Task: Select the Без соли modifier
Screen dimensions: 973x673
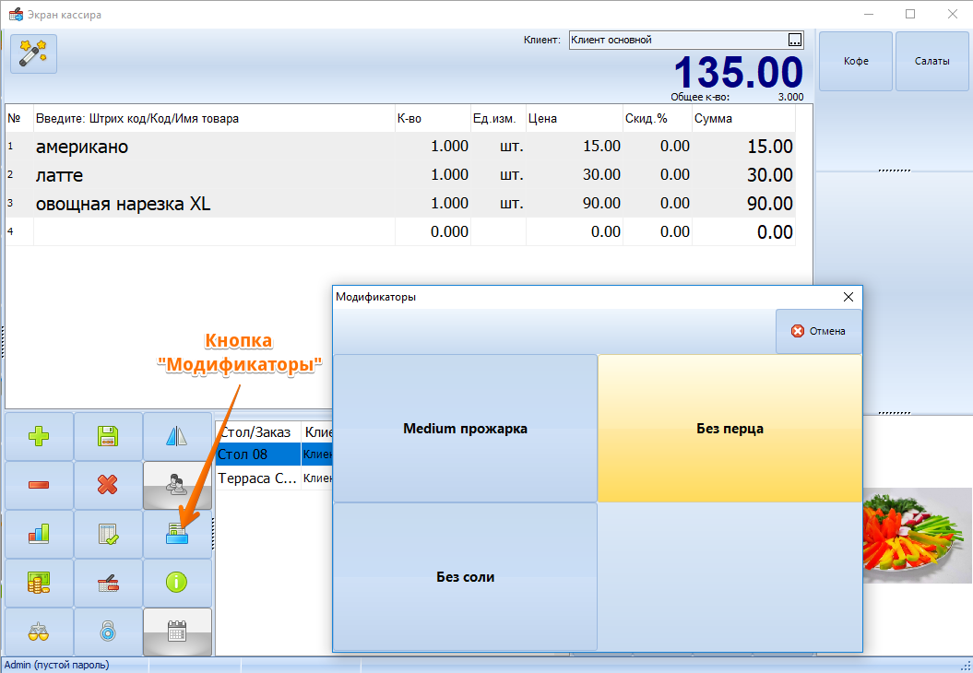Action: point(466,576)
